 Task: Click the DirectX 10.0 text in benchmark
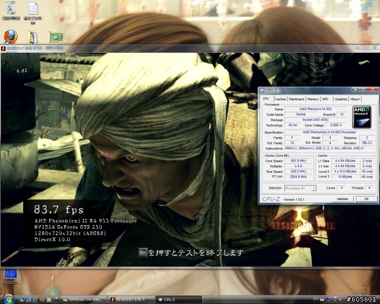click(x=52, y=239)
